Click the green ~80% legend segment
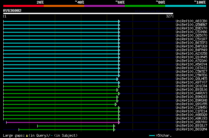The image size is (209, 138). click(145, 6)
